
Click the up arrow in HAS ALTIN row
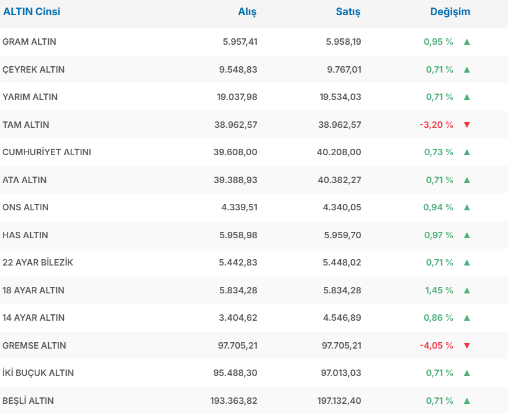click(467, 235)
